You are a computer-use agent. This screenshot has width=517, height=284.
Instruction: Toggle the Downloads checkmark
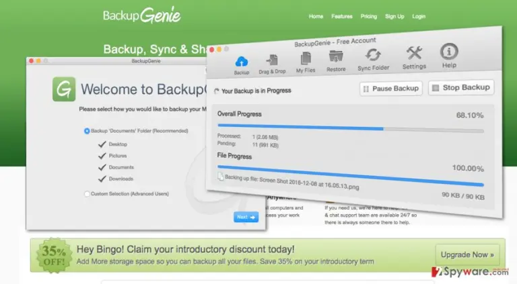(x=102, y=179)
